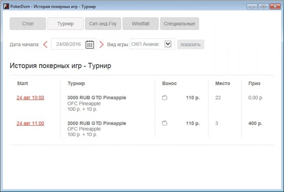The image size is (284, 192).
Task: Click the Дата начала label
Action: [25, 45]
